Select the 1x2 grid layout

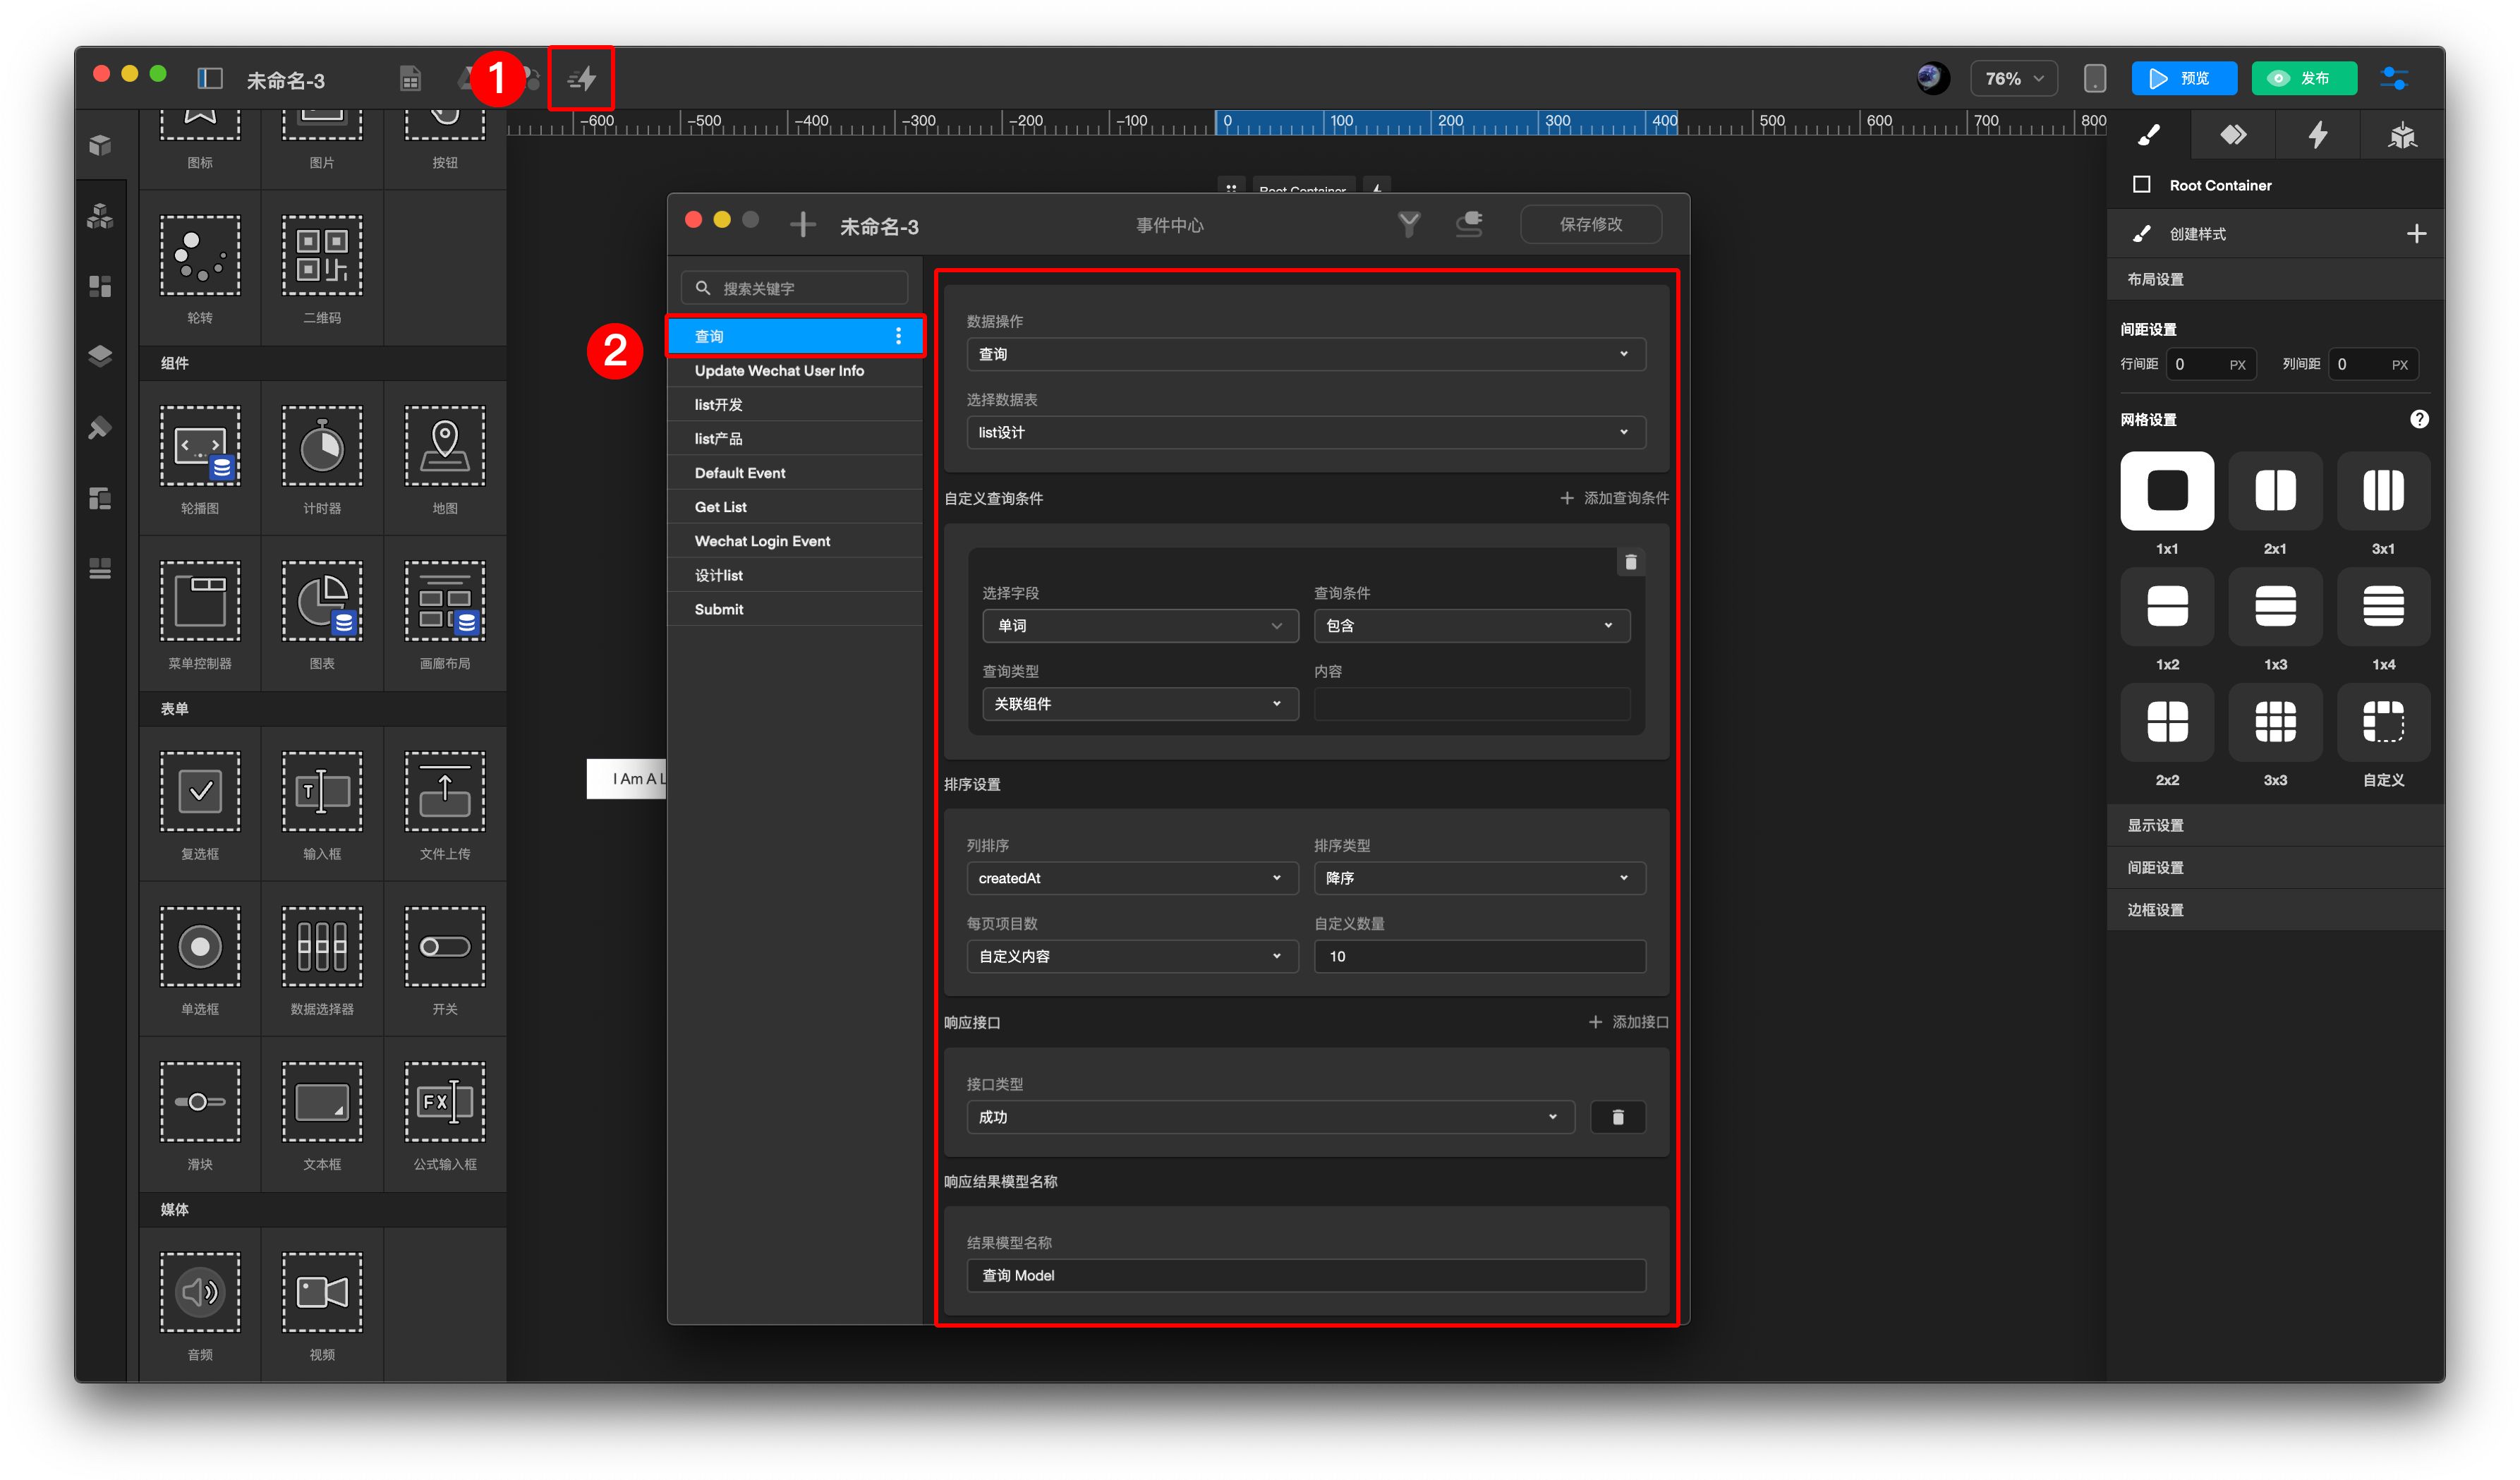point(2167,606)
